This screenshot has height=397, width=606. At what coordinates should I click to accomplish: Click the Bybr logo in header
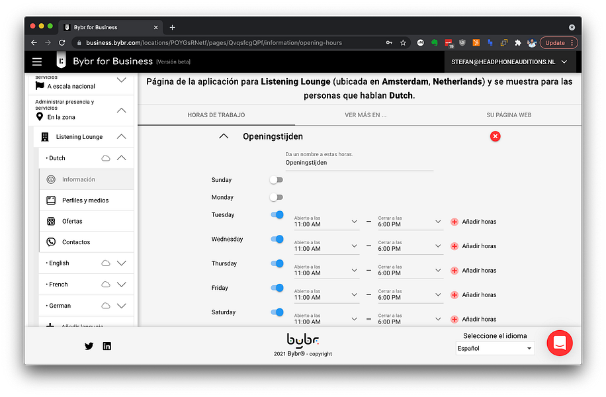coord(61,60)
